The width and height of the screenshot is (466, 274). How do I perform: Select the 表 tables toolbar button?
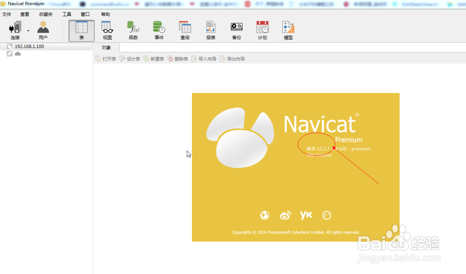pos(82,31)
